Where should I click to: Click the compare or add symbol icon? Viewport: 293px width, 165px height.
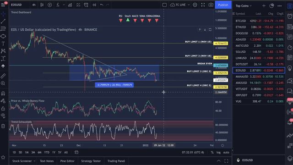pyautogui.click(x=50, y=5)
